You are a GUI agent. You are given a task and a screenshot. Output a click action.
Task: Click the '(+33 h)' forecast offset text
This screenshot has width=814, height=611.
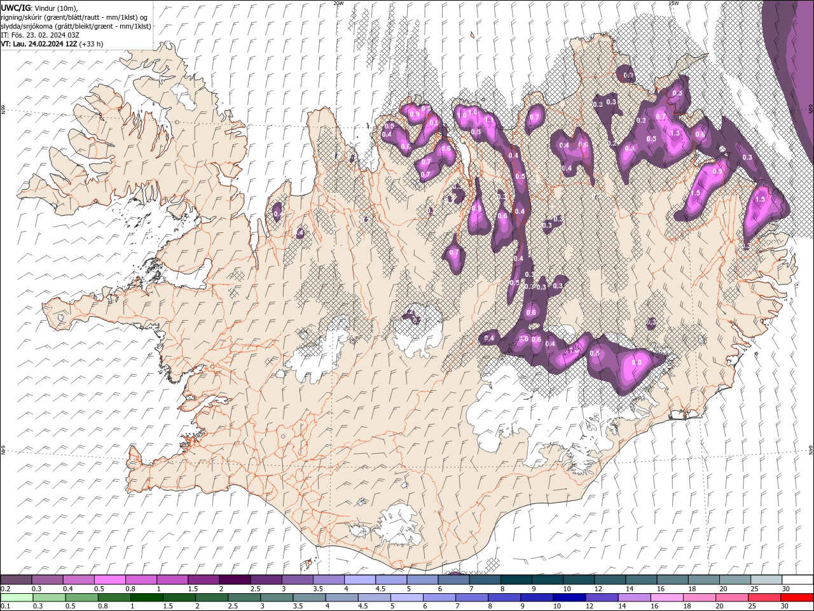click(x=91, y=44)
